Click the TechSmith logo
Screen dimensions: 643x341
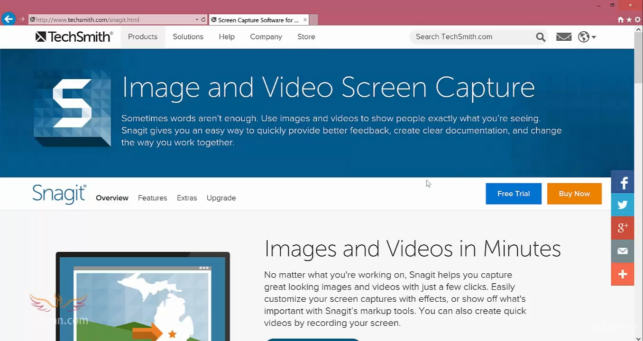pos(74,36)
